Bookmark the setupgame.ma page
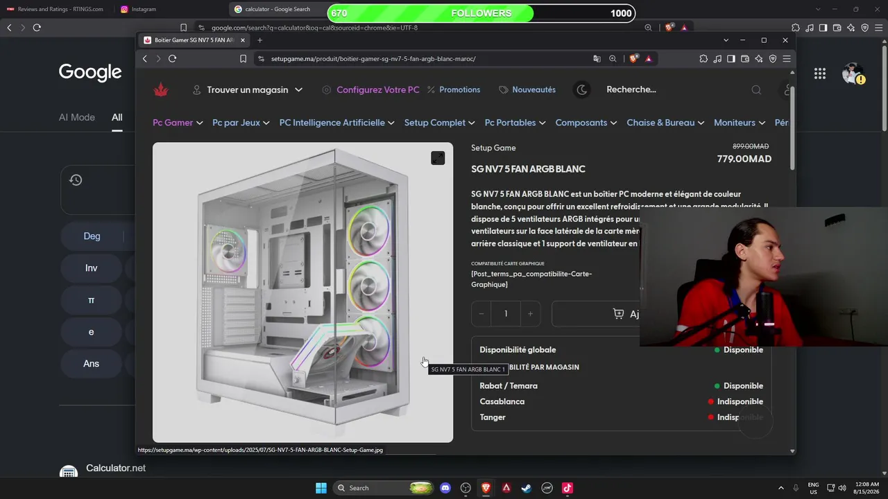This screenshot has width=888, height=499. 243,59
